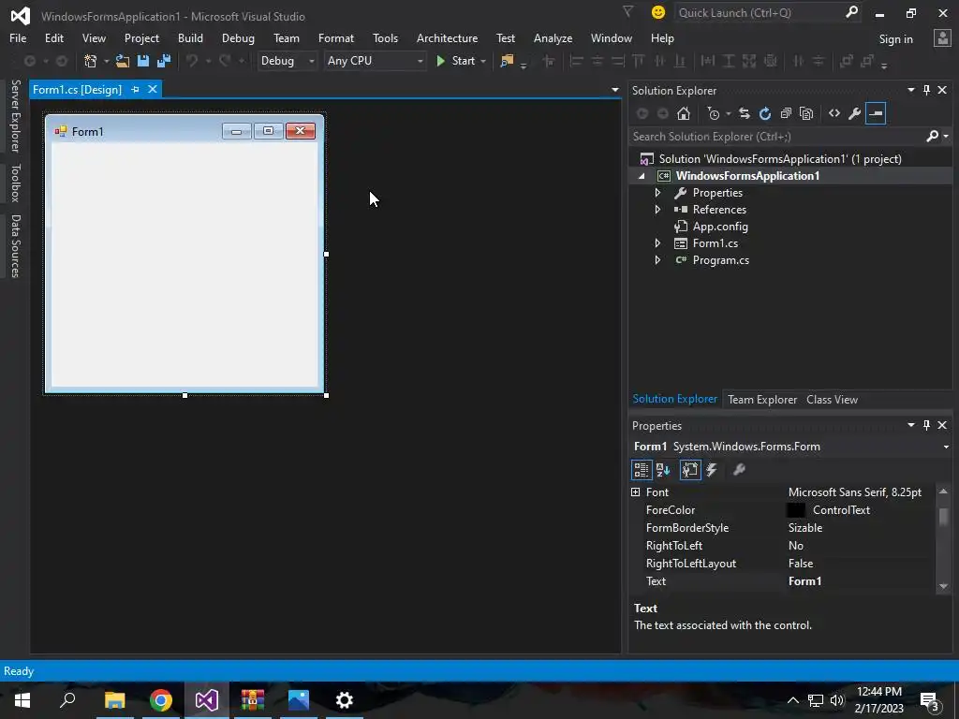Show Events with the lightning bolt icon
Image resolution: width=959 pixels, height=719 pixels.
[x=712, y=470]
